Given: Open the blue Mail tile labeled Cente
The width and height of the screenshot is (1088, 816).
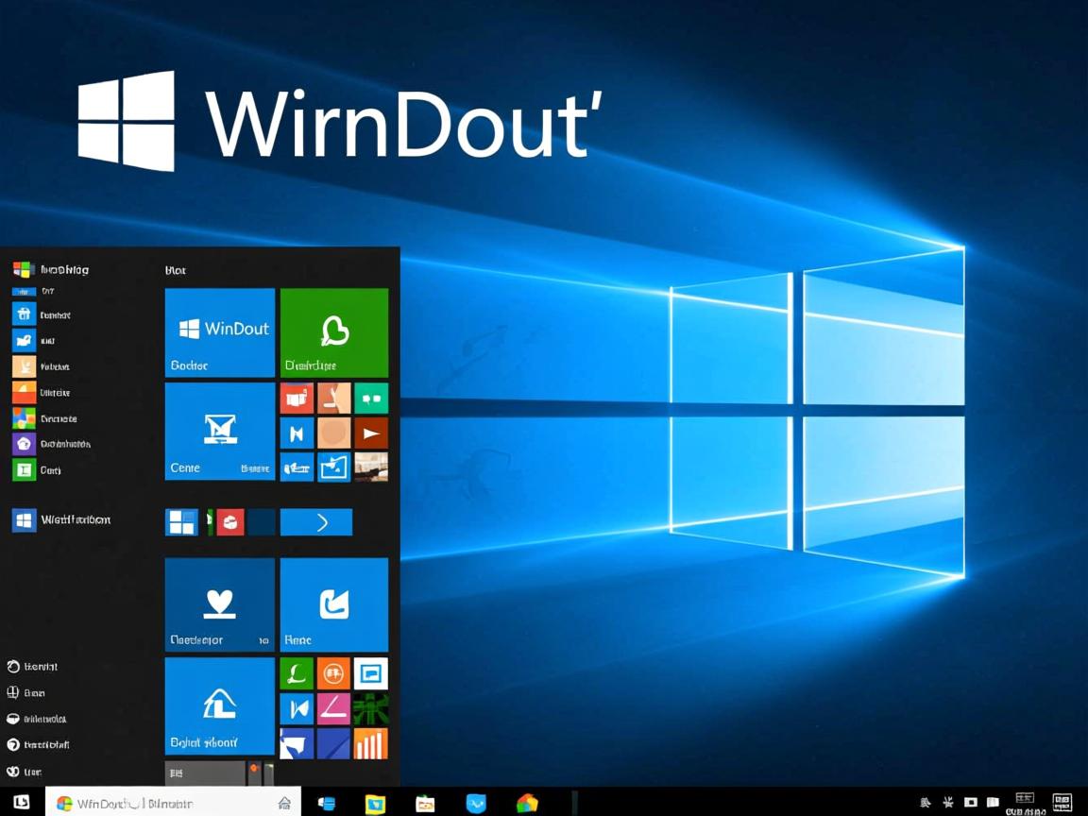Looking at the screenshot, I should tap(219, 432).
